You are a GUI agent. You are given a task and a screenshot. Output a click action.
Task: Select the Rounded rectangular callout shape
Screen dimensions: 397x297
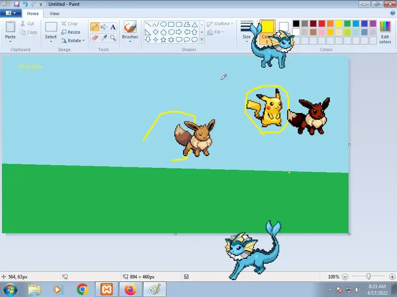(x=179, y=40)
